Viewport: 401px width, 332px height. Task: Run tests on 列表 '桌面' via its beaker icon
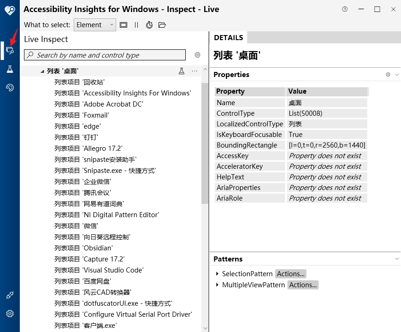click(182, 71)
